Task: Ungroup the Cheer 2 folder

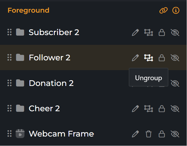Action: pos(148,108)
